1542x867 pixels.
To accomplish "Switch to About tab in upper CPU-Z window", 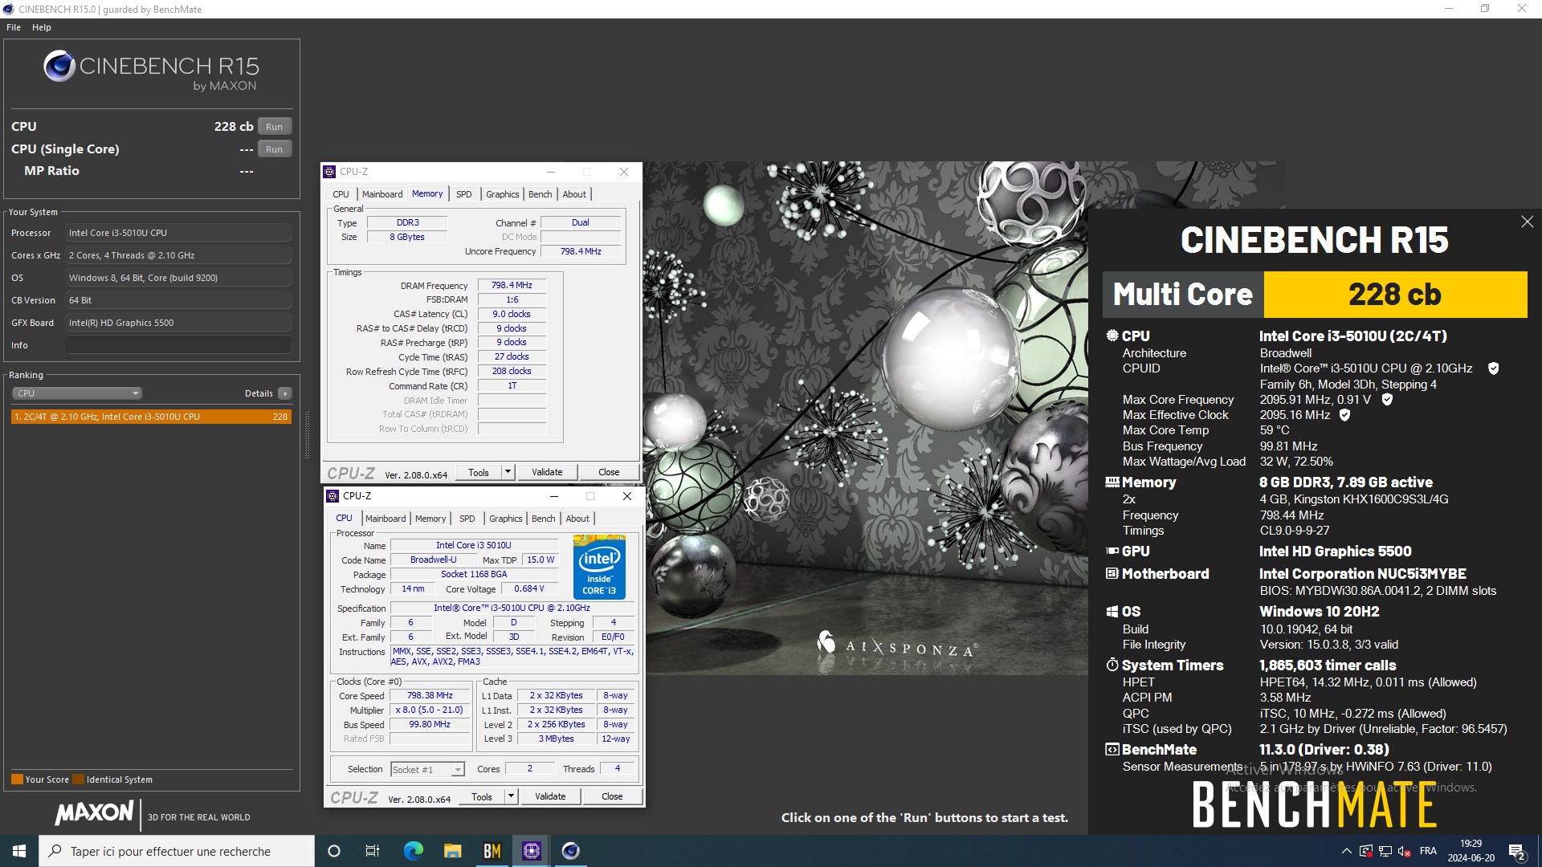I will (574, 194).
